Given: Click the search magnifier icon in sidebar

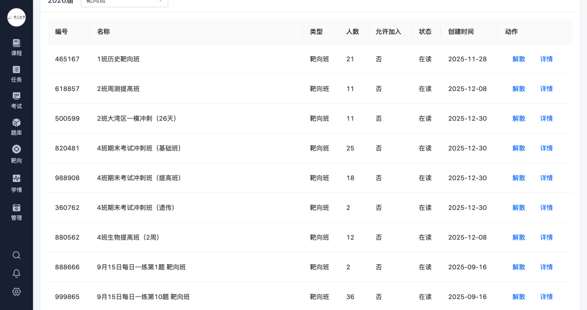Looking at the screenshot, I should (x=16, y=255).
